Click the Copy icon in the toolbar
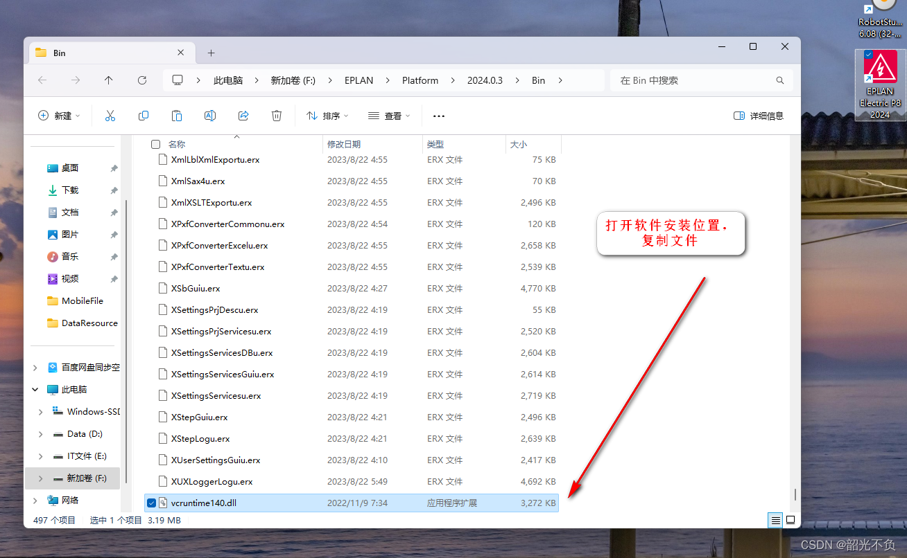The height and width of the screenshot is (558, 907). click(x=143, y=116)
